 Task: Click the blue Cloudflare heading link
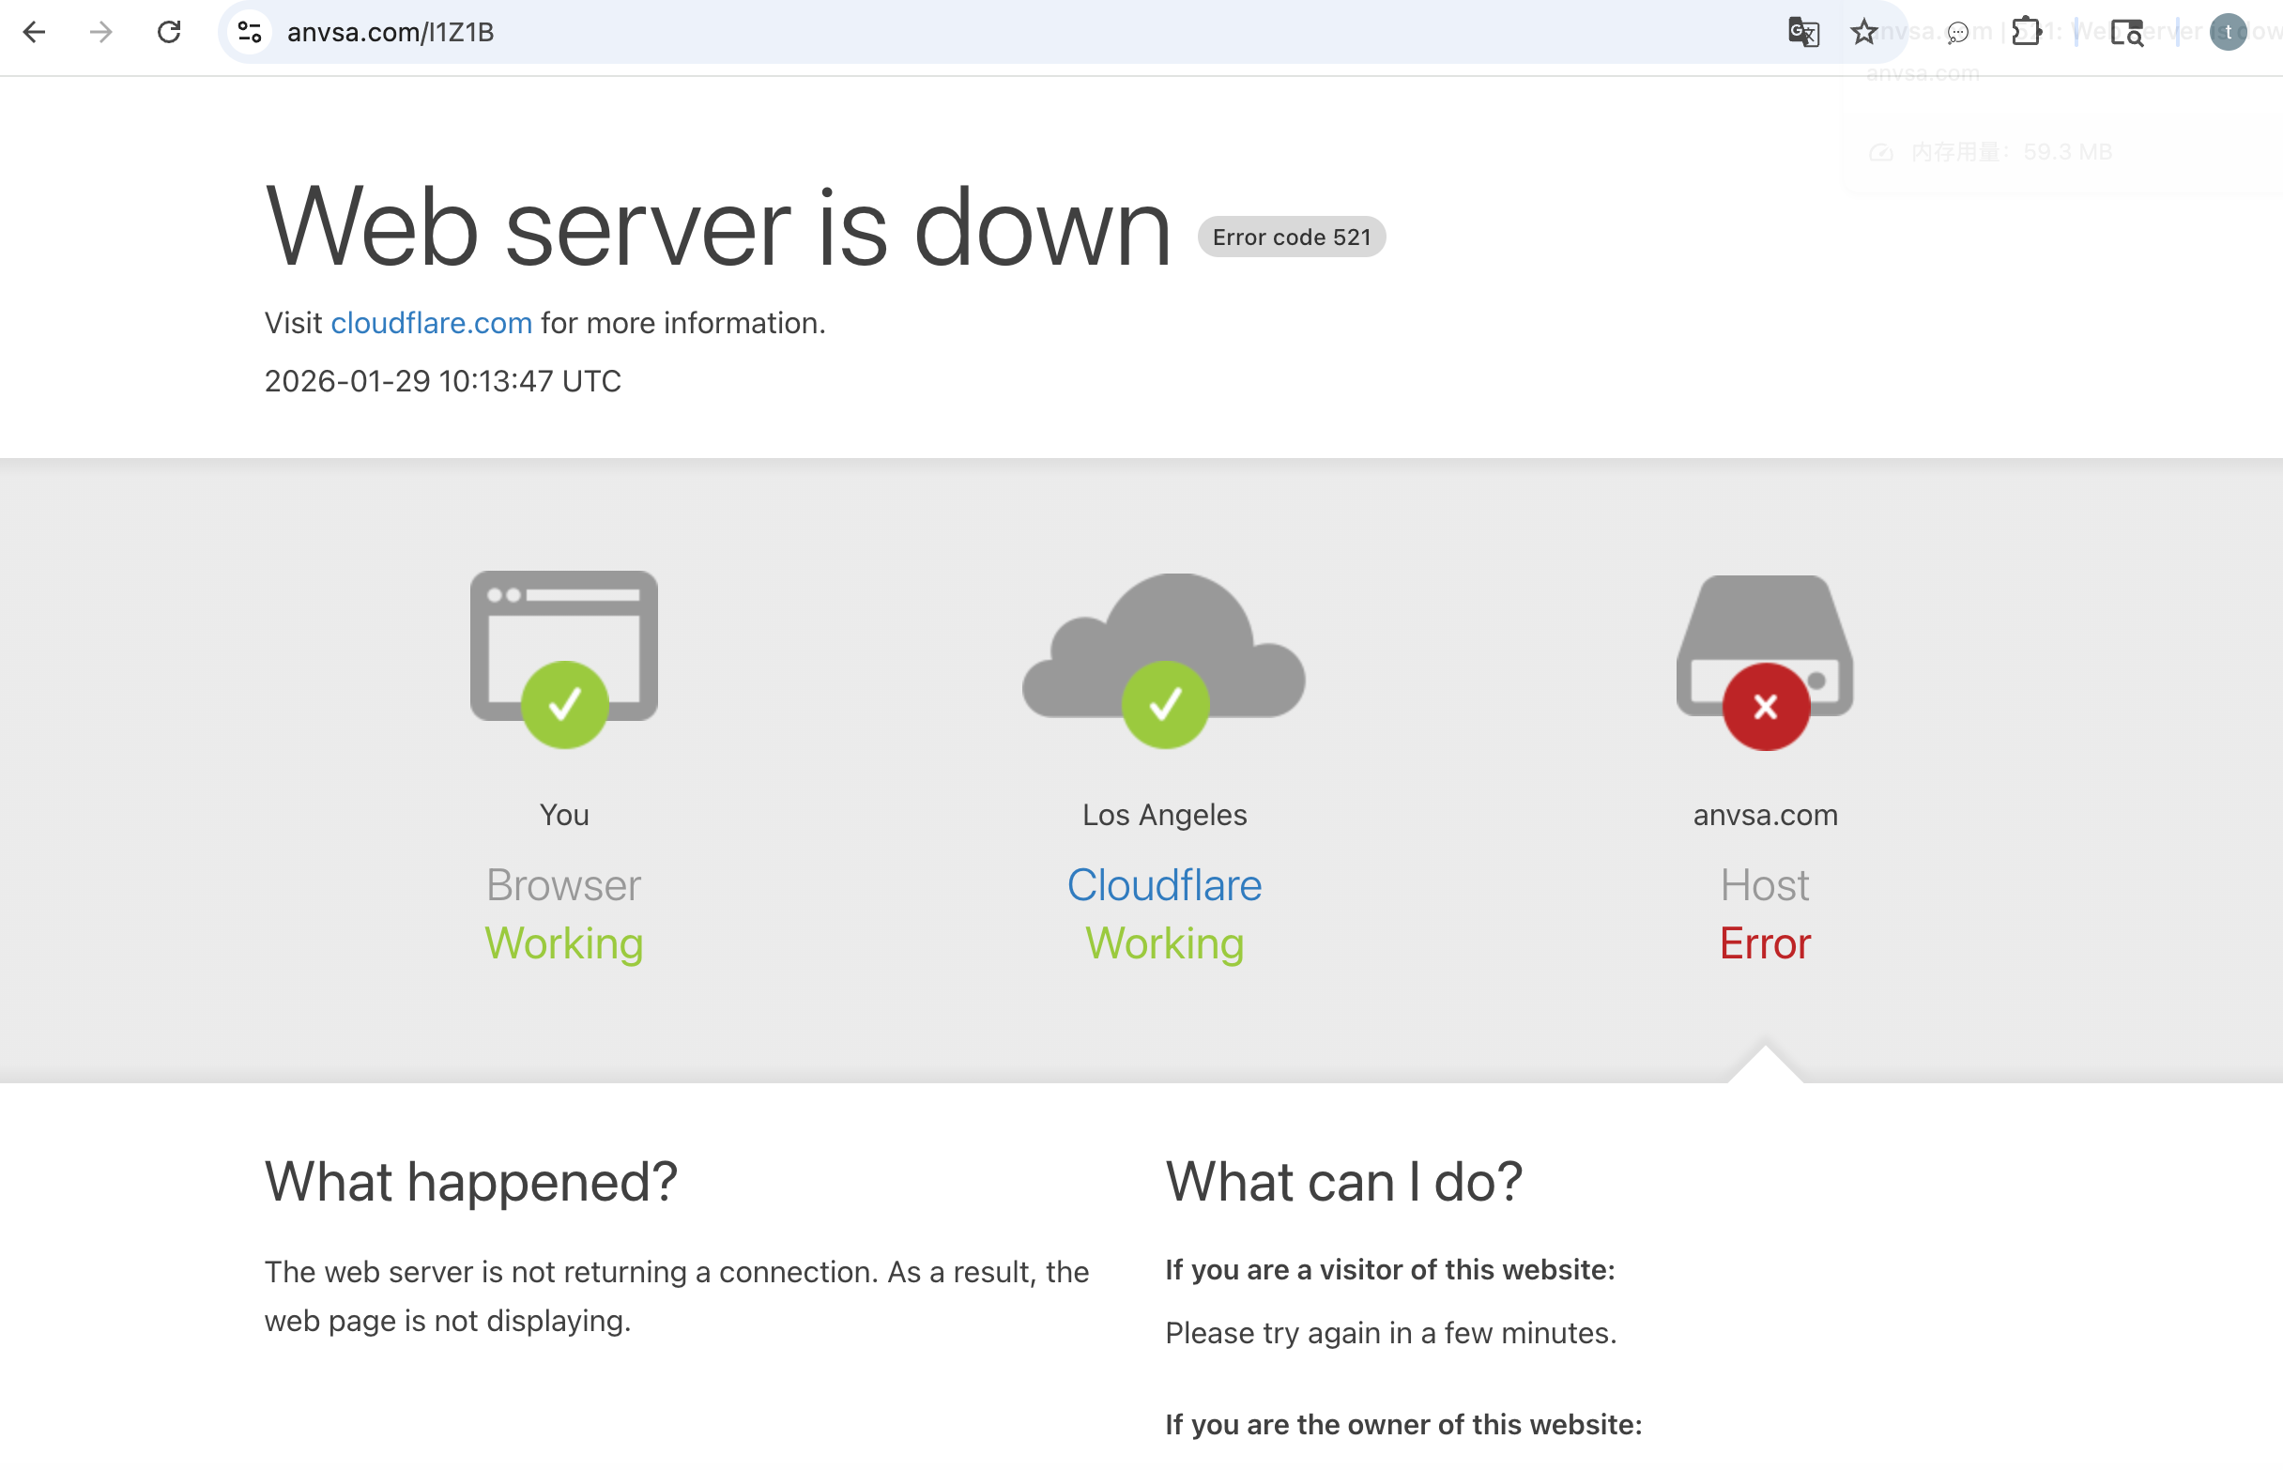(1163, 885)
